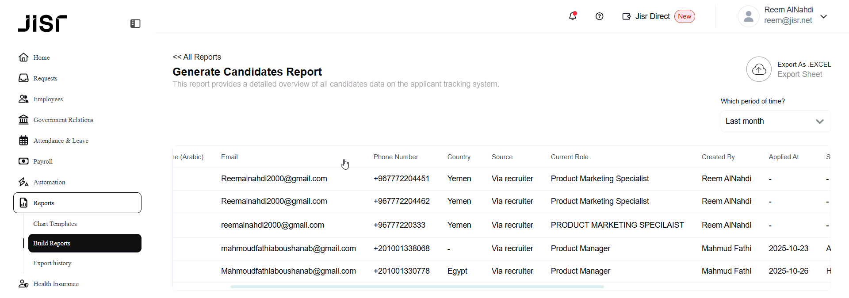Open the help question mark icon

[x=600, y=16]
